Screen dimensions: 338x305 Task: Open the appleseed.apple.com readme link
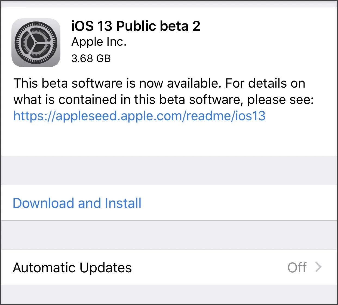(139, 116)
